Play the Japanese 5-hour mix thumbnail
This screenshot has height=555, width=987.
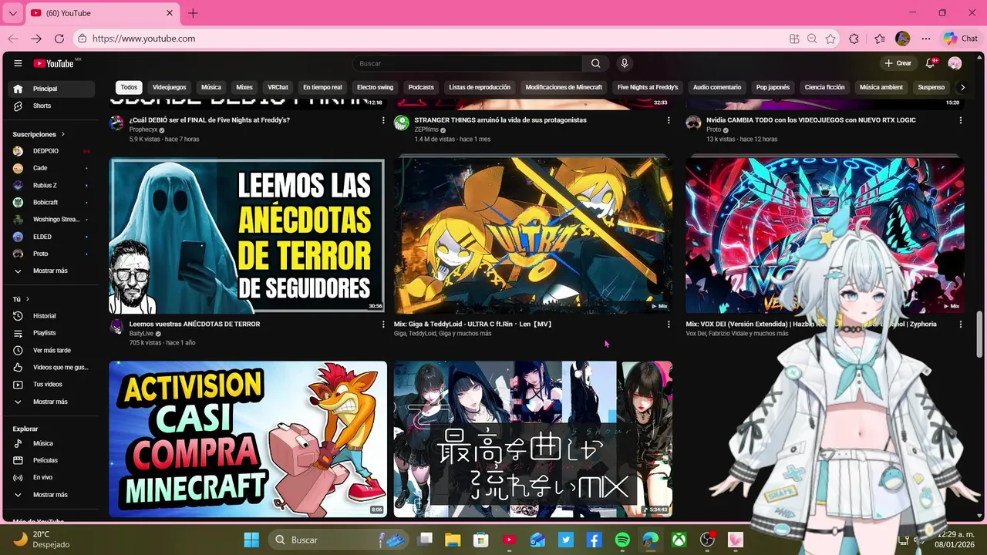(533, 439)
